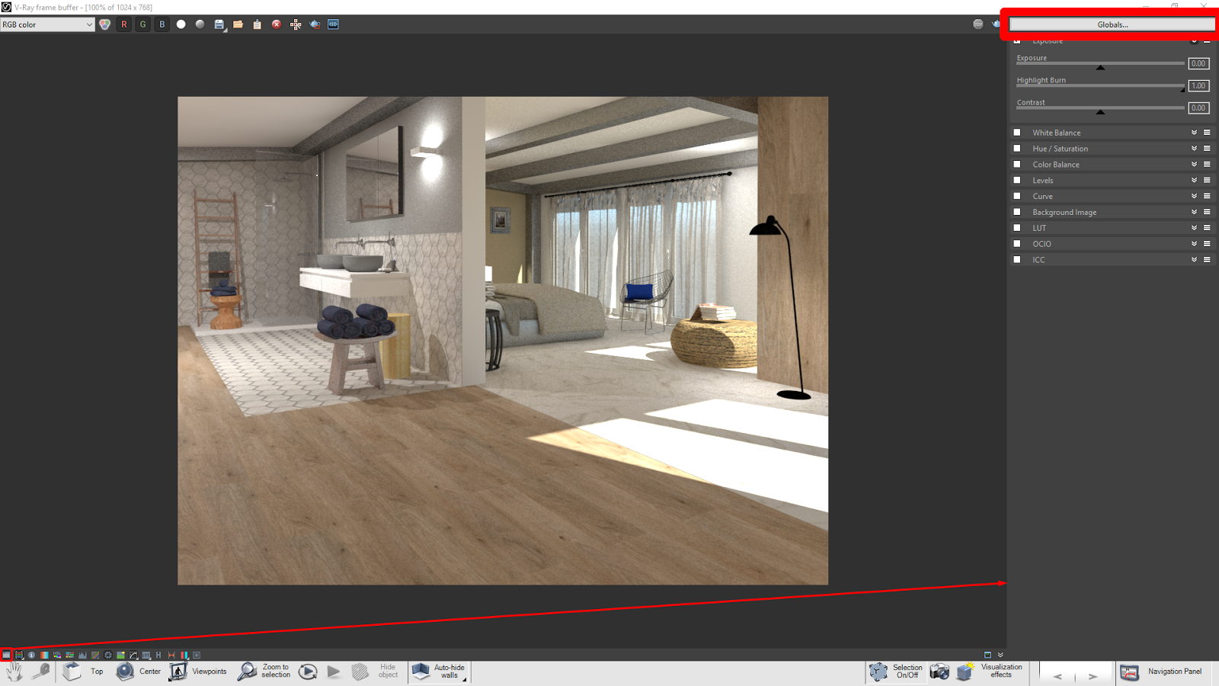Enable the Curve correction

1017,196
